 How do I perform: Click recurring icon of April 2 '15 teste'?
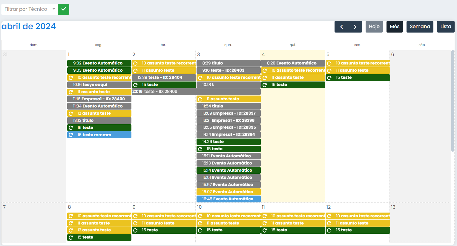point(135,85)
